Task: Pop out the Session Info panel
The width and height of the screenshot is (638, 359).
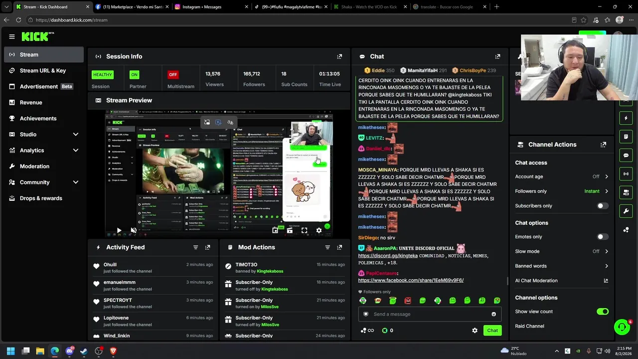Action: 339,56
